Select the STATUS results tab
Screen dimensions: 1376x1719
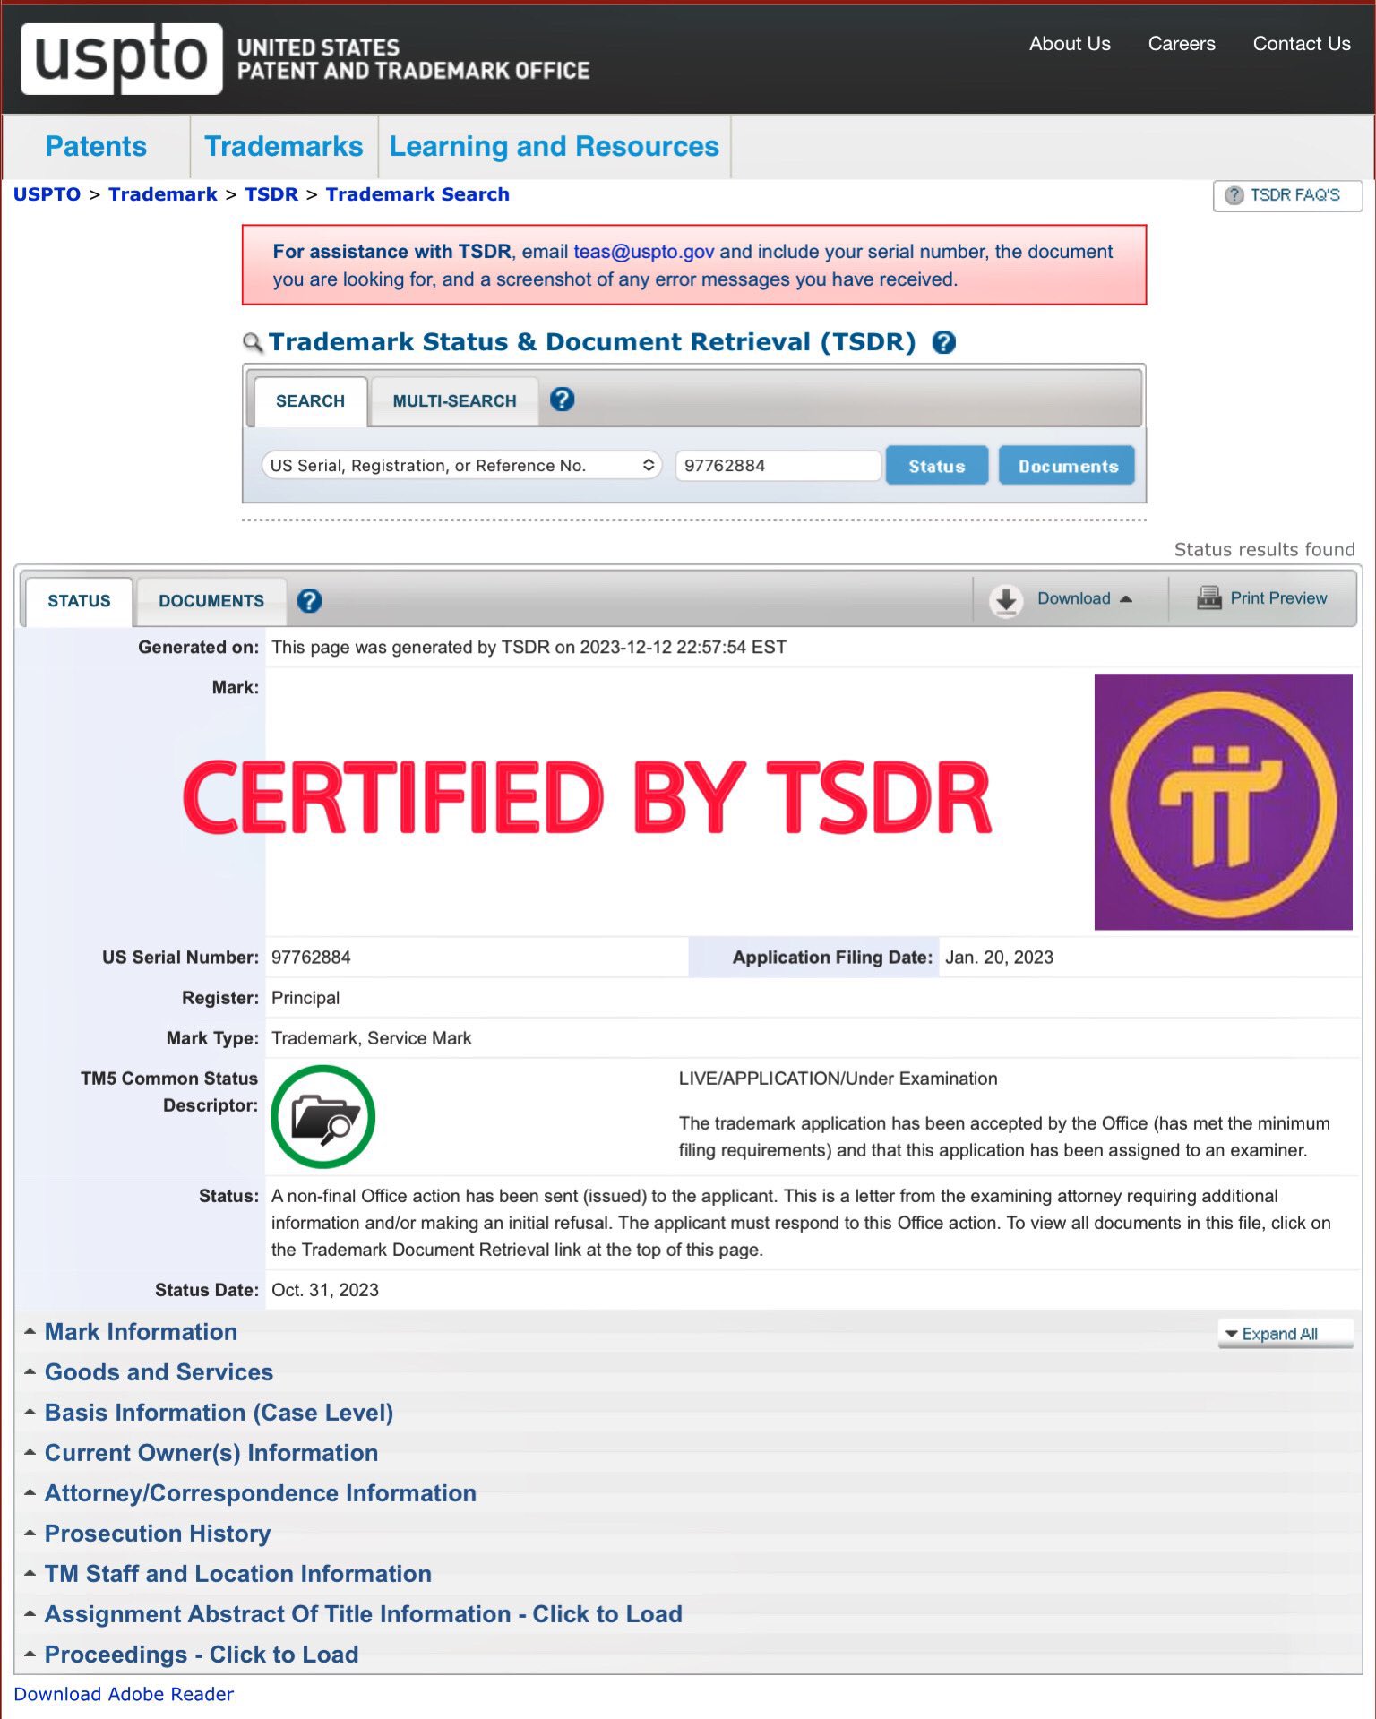click(x=79, y=601)
